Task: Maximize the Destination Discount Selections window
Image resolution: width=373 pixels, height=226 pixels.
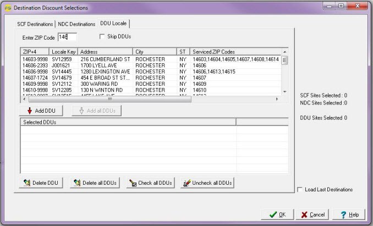Action: (x=341, y=6)
